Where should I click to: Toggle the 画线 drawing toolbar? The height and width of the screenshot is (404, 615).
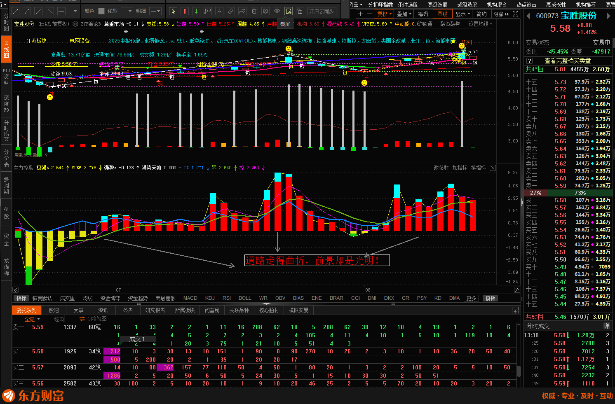(443, 14)
